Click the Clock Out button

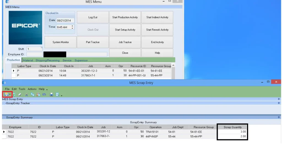click(93, 30)
